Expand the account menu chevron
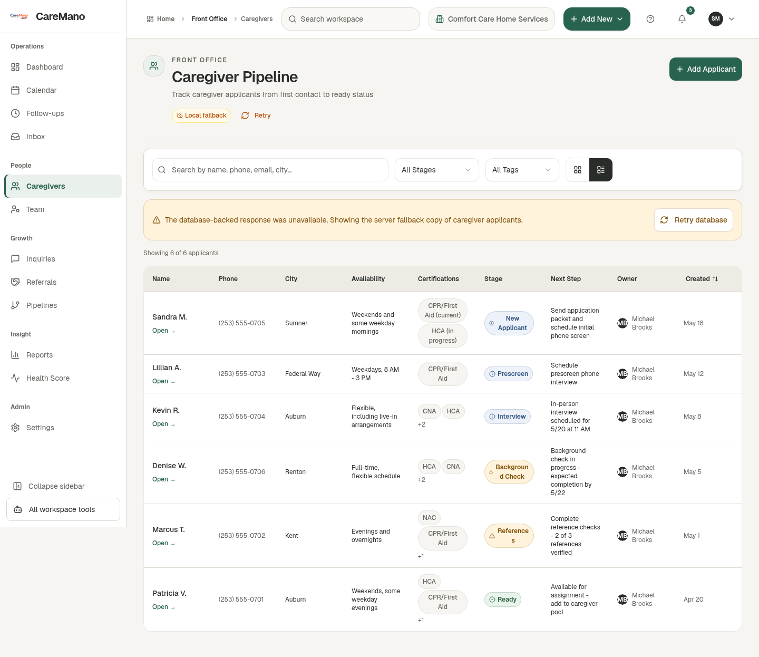759x657 pixels. (732, 19)
